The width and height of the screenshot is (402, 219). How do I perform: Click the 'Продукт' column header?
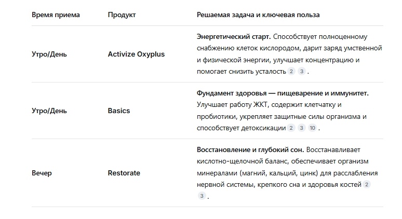pos(122,15)
